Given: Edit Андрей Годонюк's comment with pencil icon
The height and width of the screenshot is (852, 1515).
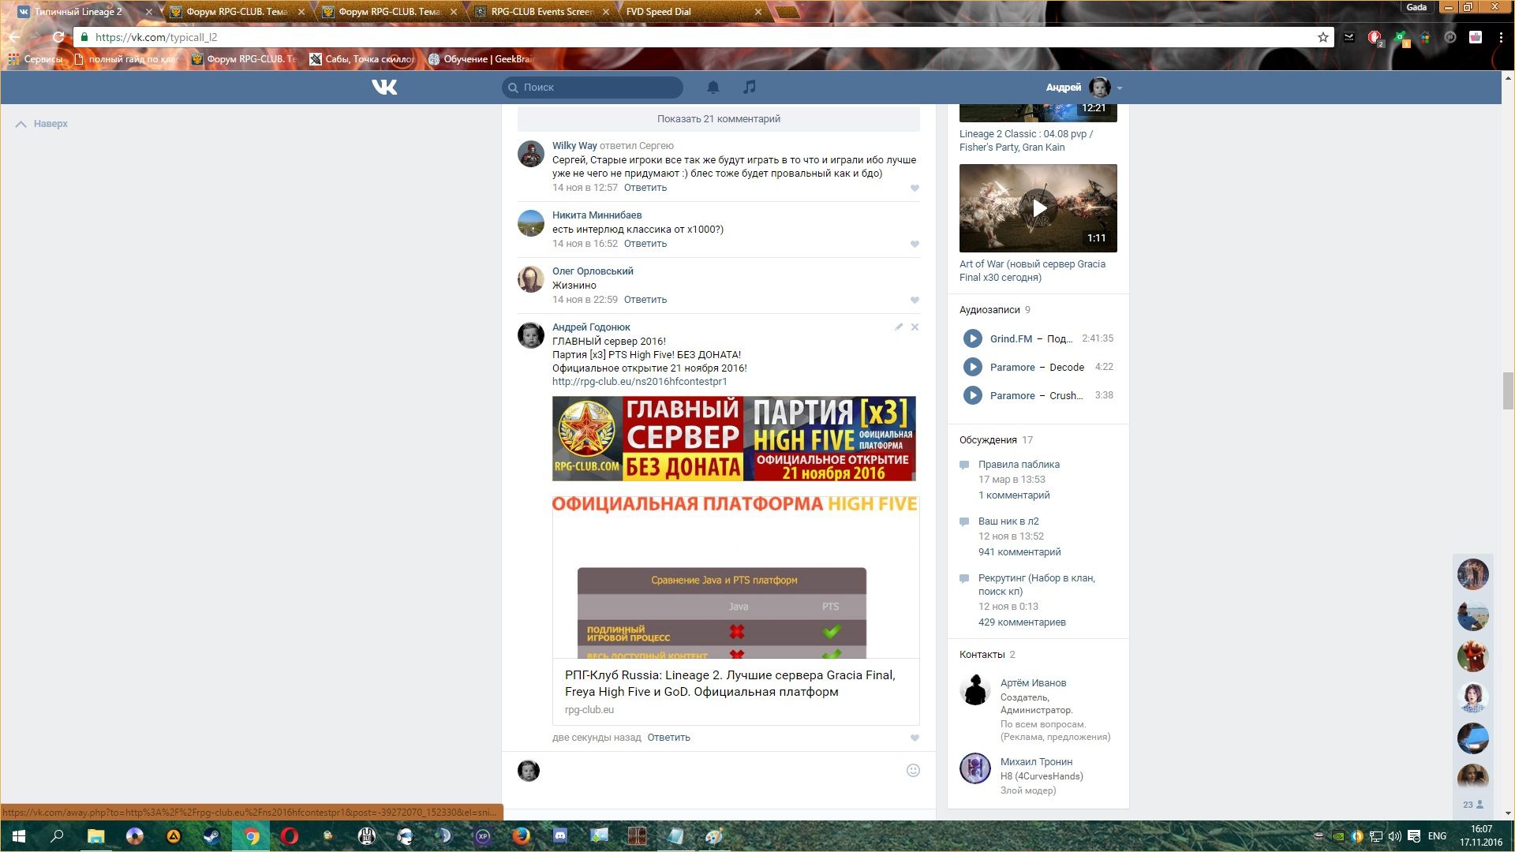Looking at the screenshot, I should (x=899, y=327).
